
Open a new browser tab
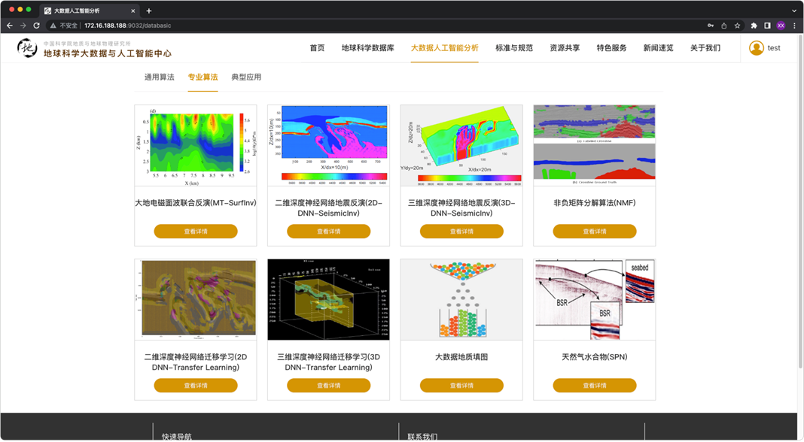149,11
